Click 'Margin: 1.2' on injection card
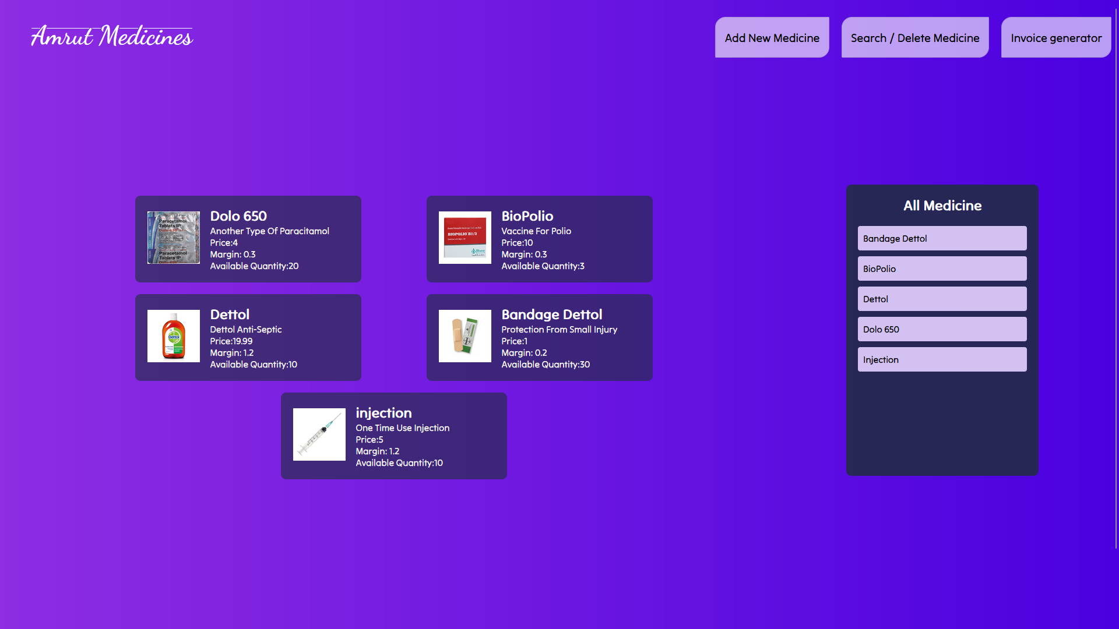 (377, 451)
